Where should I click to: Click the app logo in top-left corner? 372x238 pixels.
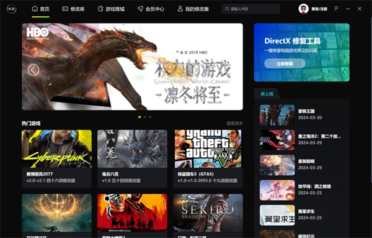click(x=11, y=9)
